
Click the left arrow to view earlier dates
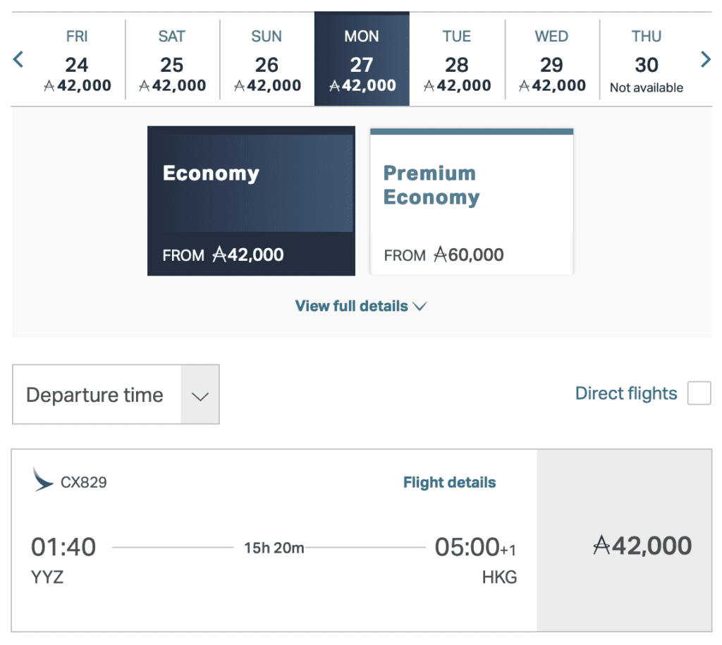click(18, 59)
